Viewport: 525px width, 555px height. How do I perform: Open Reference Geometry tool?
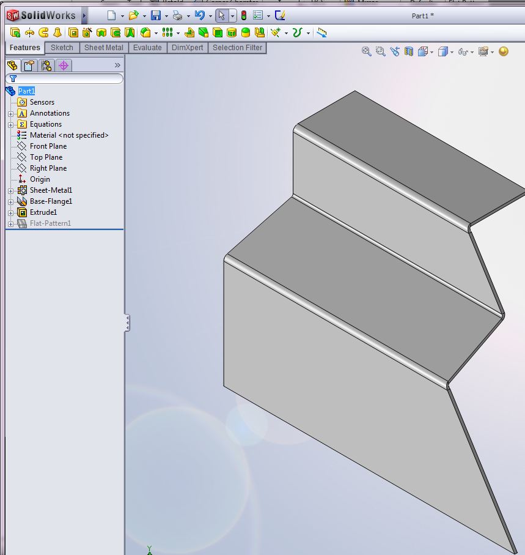tap(276, 32)
